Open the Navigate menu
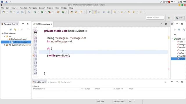The width and height of the screenshot is (186, 104). tap(33, 8)
